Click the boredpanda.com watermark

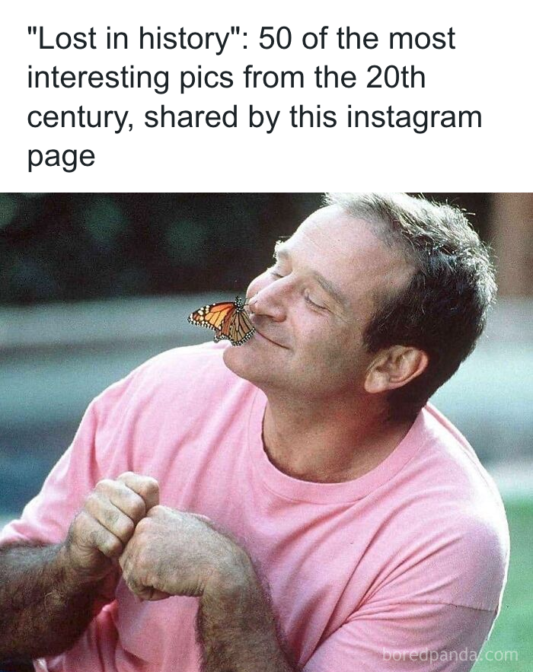450,654
